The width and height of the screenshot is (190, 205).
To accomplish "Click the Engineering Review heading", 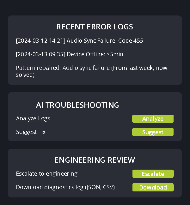I will (95, 160).
